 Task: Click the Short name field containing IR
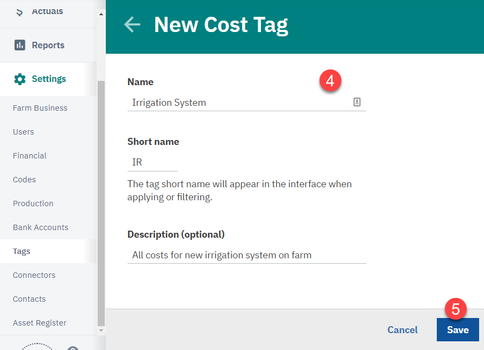(x=152, y=162)
